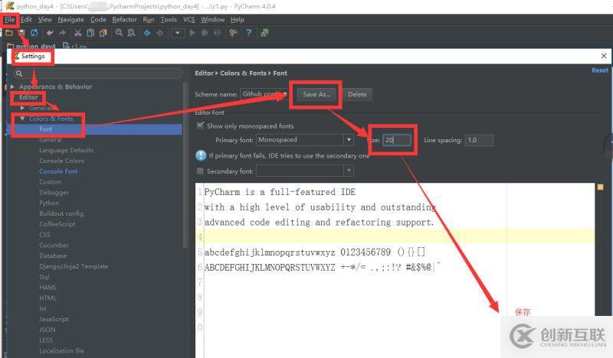Click the Copy icon in toolbar
This screenshot has height=358, width=613.
coord(90,33)
